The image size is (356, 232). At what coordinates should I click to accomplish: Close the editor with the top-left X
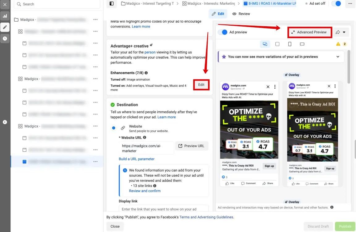(x=5, y=4)
